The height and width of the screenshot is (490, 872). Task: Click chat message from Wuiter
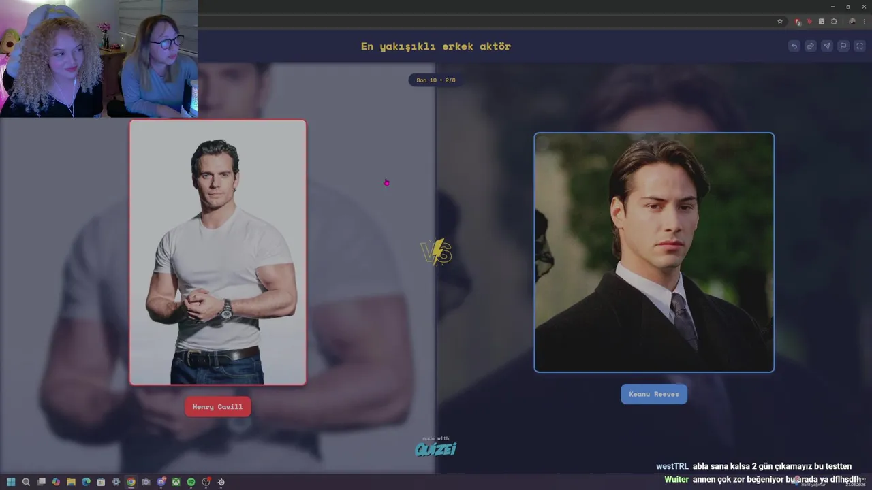click(x=762, y=480)
